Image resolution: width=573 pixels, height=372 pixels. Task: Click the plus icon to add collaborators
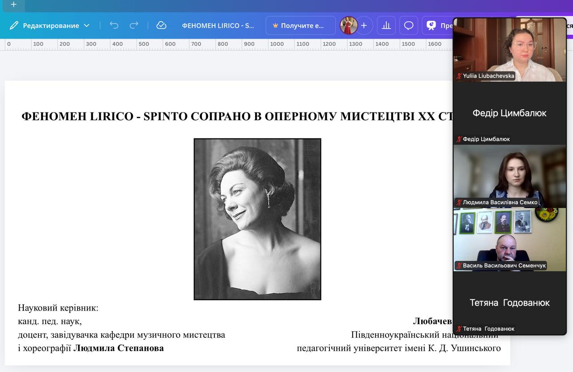pyautogui.click(x=364, y=26)
